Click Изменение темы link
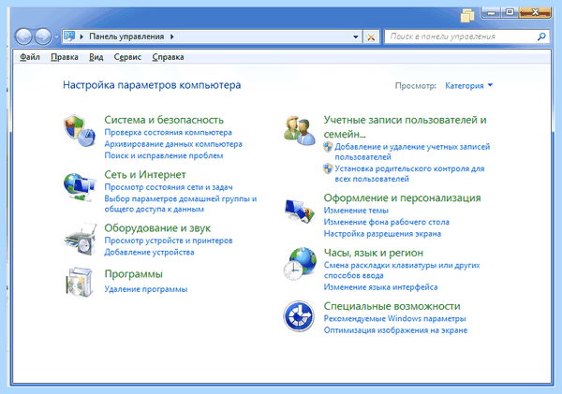This screenshot has width=562, height=394. pos(356,211)
